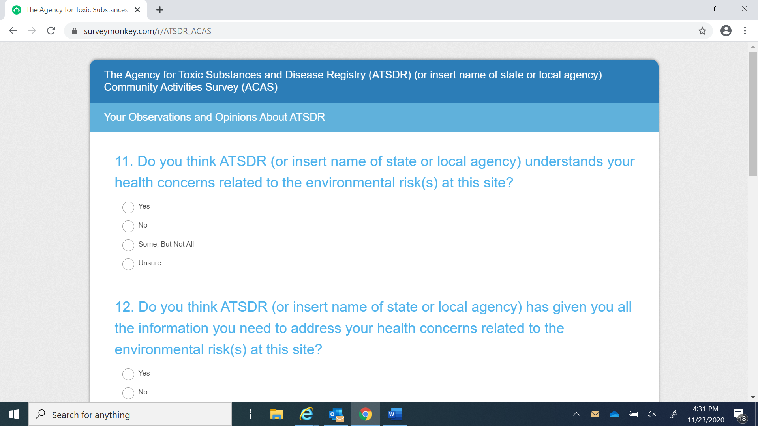Viewport: 758px width, 426px height.
Task: Select Unsure for question 11
Action: tap(128, 264)
